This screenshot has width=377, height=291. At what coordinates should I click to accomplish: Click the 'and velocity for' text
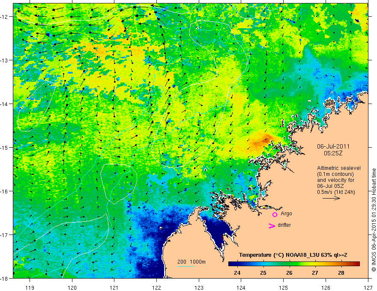pos(335,180)
